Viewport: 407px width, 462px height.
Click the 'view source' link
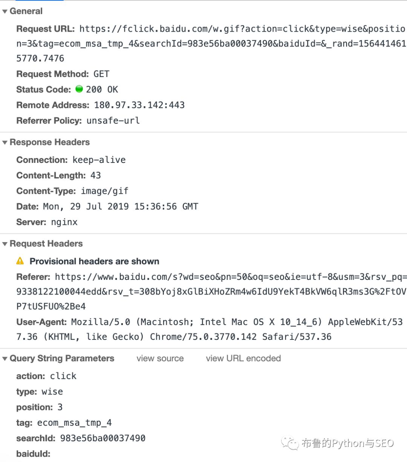[x=160, y=358]
